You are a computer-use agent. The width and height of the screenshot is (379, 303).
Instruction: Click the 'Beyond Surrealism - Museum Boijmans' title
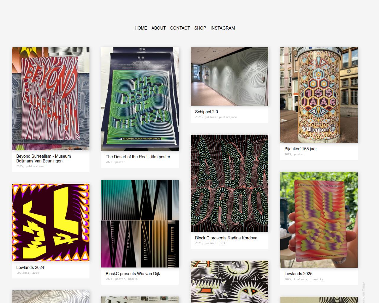[x=44, y=159]
